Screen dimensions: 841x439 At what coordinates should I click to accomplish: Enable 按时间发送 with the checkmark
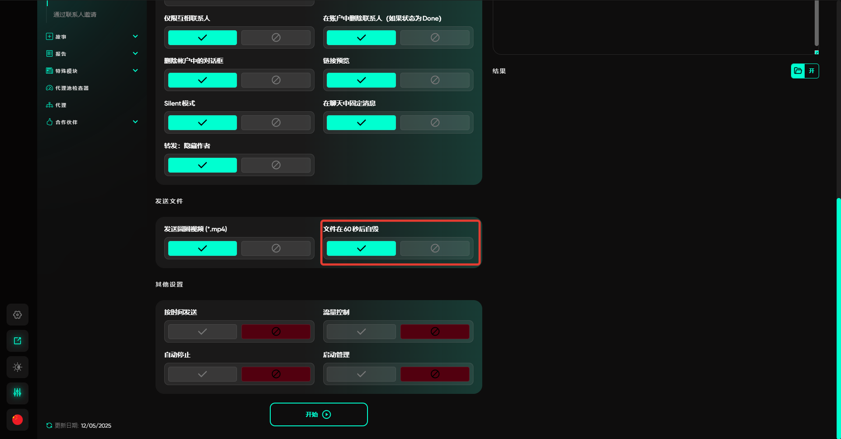tap(202, 332)
